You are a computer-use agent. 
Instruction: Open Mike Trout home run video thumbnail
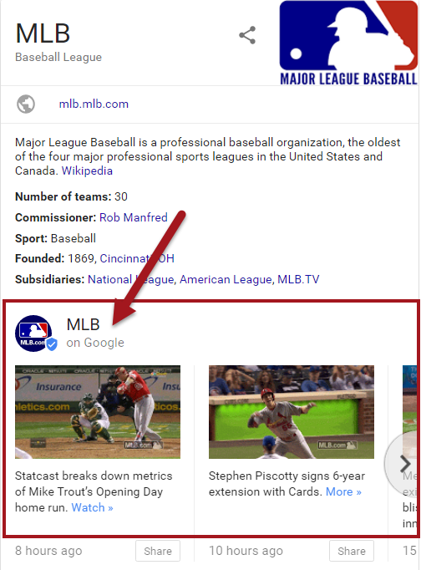[98, 412]
